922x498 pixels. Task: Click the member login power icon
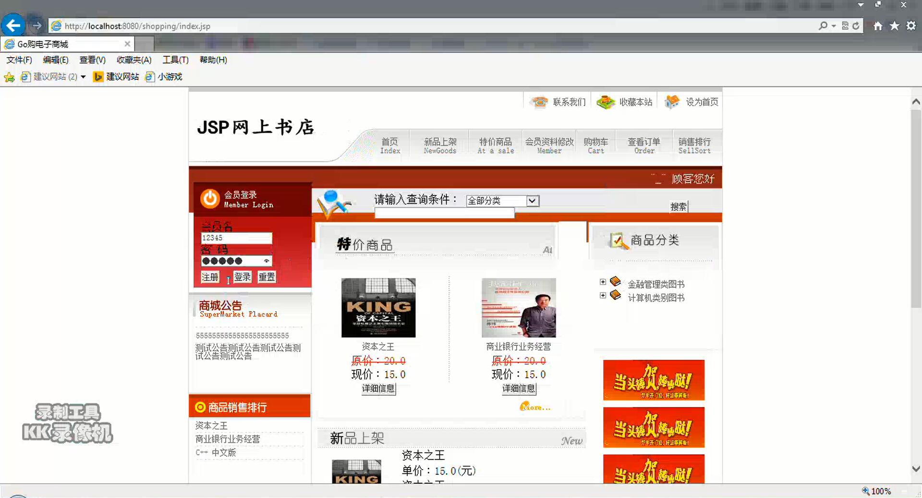coord(210,198)
